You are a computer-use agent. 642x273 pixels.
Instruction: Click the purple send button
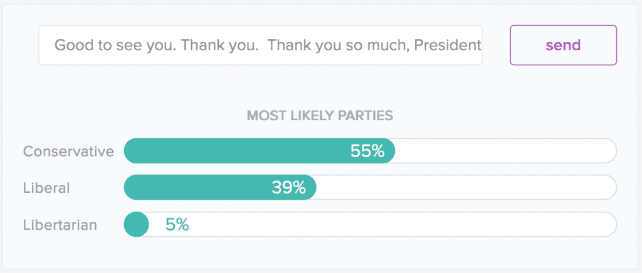(x=563, y=45)
